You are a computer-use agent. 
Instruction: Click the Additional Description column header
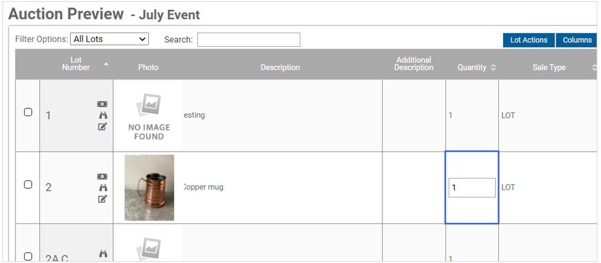pos(414,63)
